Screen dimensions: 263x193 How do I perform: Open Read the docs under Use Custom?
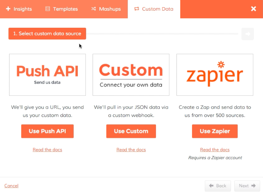(x=131, y=150)
